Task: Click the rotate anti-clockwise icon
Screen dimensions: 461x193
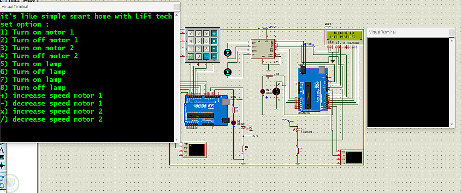Action: tap(2, 186)
